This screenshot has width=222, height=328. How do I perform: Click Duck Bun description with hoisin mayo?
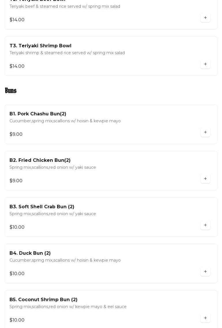(65, 260)
